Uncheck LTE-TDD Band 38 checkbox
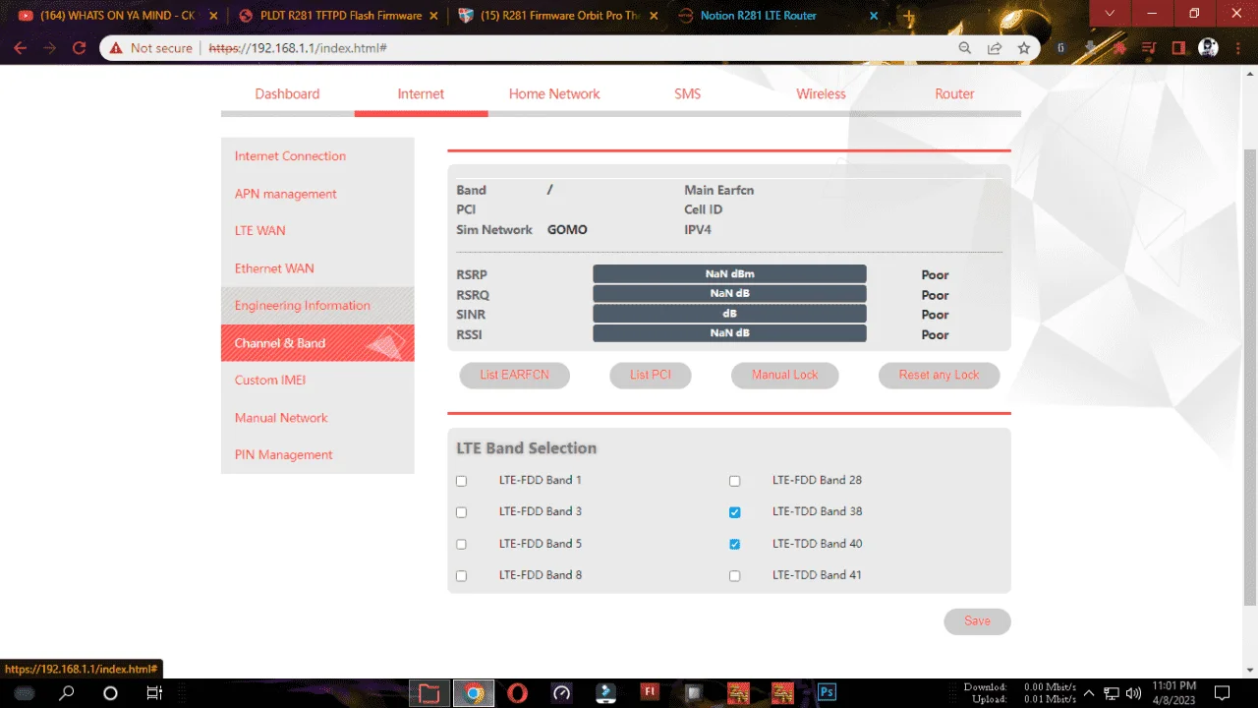This screenshot has width=1258, height=708. 734,512
